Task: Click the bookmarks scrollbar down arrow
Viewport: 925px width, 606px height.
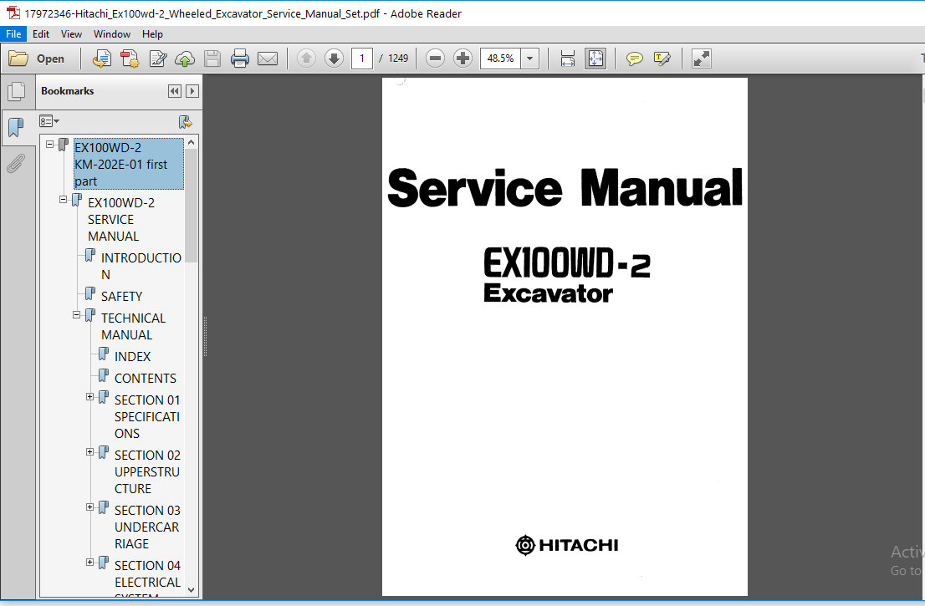Action: [x=191, y=589]
